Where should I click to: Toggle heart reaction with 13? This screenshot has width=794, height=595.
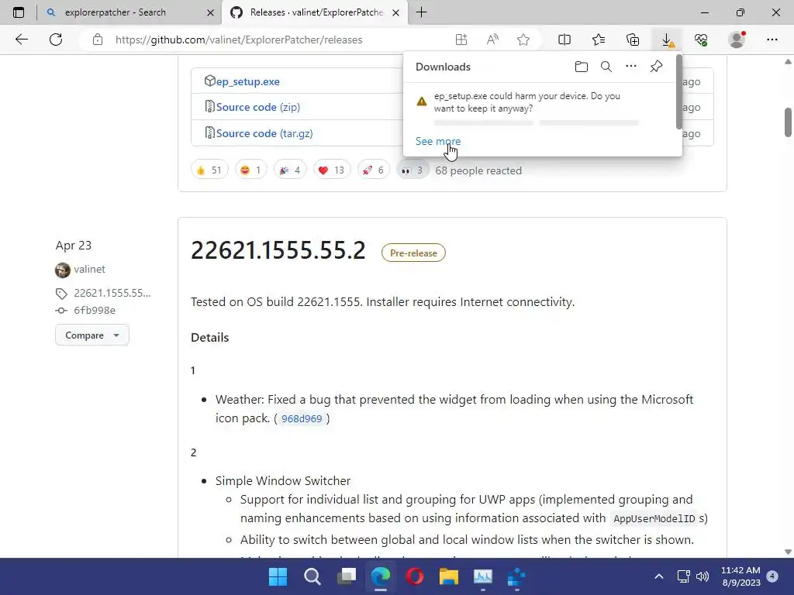pos(332,170)
